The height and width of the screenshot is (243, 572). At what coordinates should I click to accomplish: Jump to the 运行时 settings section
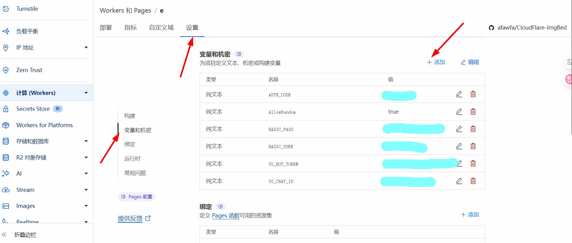click(132, 158)
